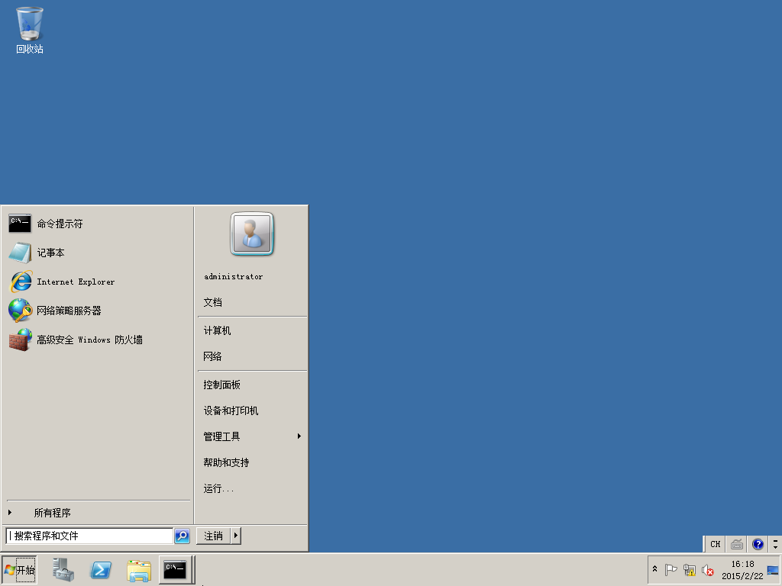Click the CH language bar indicator
The width and height of the screenshot is (782, 586).
(715, 544)
